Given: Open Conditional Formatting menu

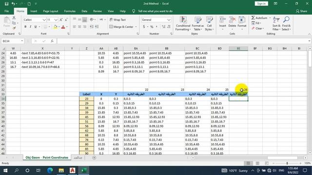Looking at the screenshot, I should [183, 24].
